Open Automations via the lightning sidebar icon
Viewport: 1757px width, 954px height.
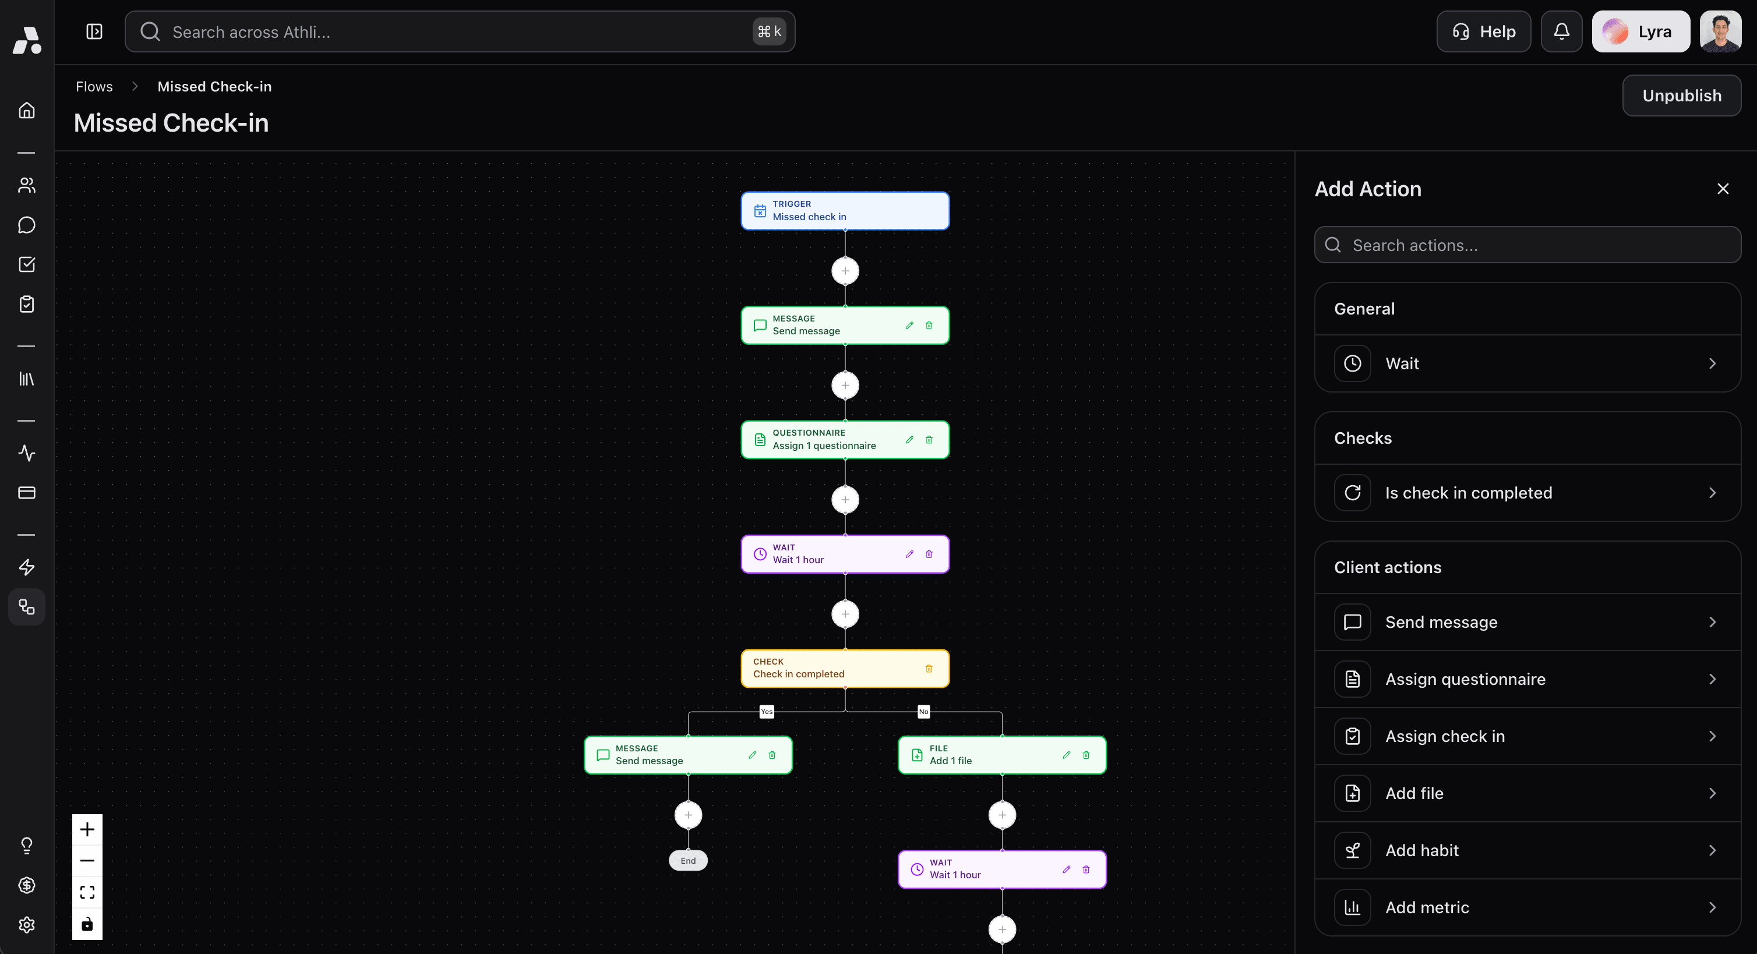click(27, 567)
